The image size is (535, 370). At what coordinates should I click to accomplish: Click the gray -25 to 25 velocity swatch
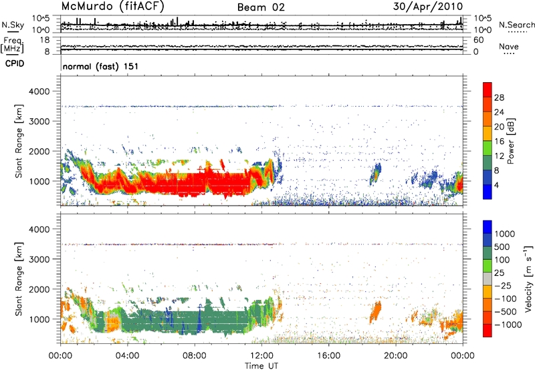click(488, 279)
